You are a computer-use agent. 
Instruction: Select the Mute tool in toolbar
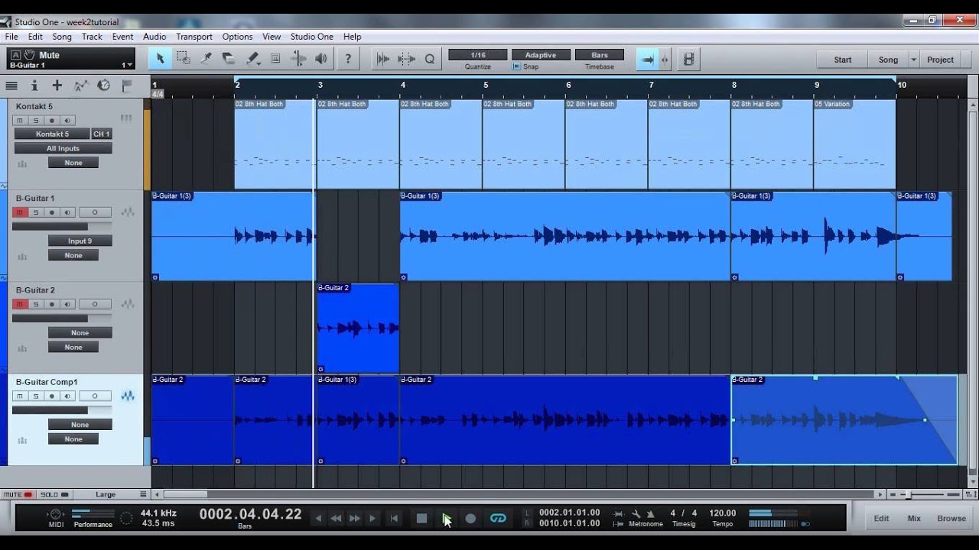(275, 58)
